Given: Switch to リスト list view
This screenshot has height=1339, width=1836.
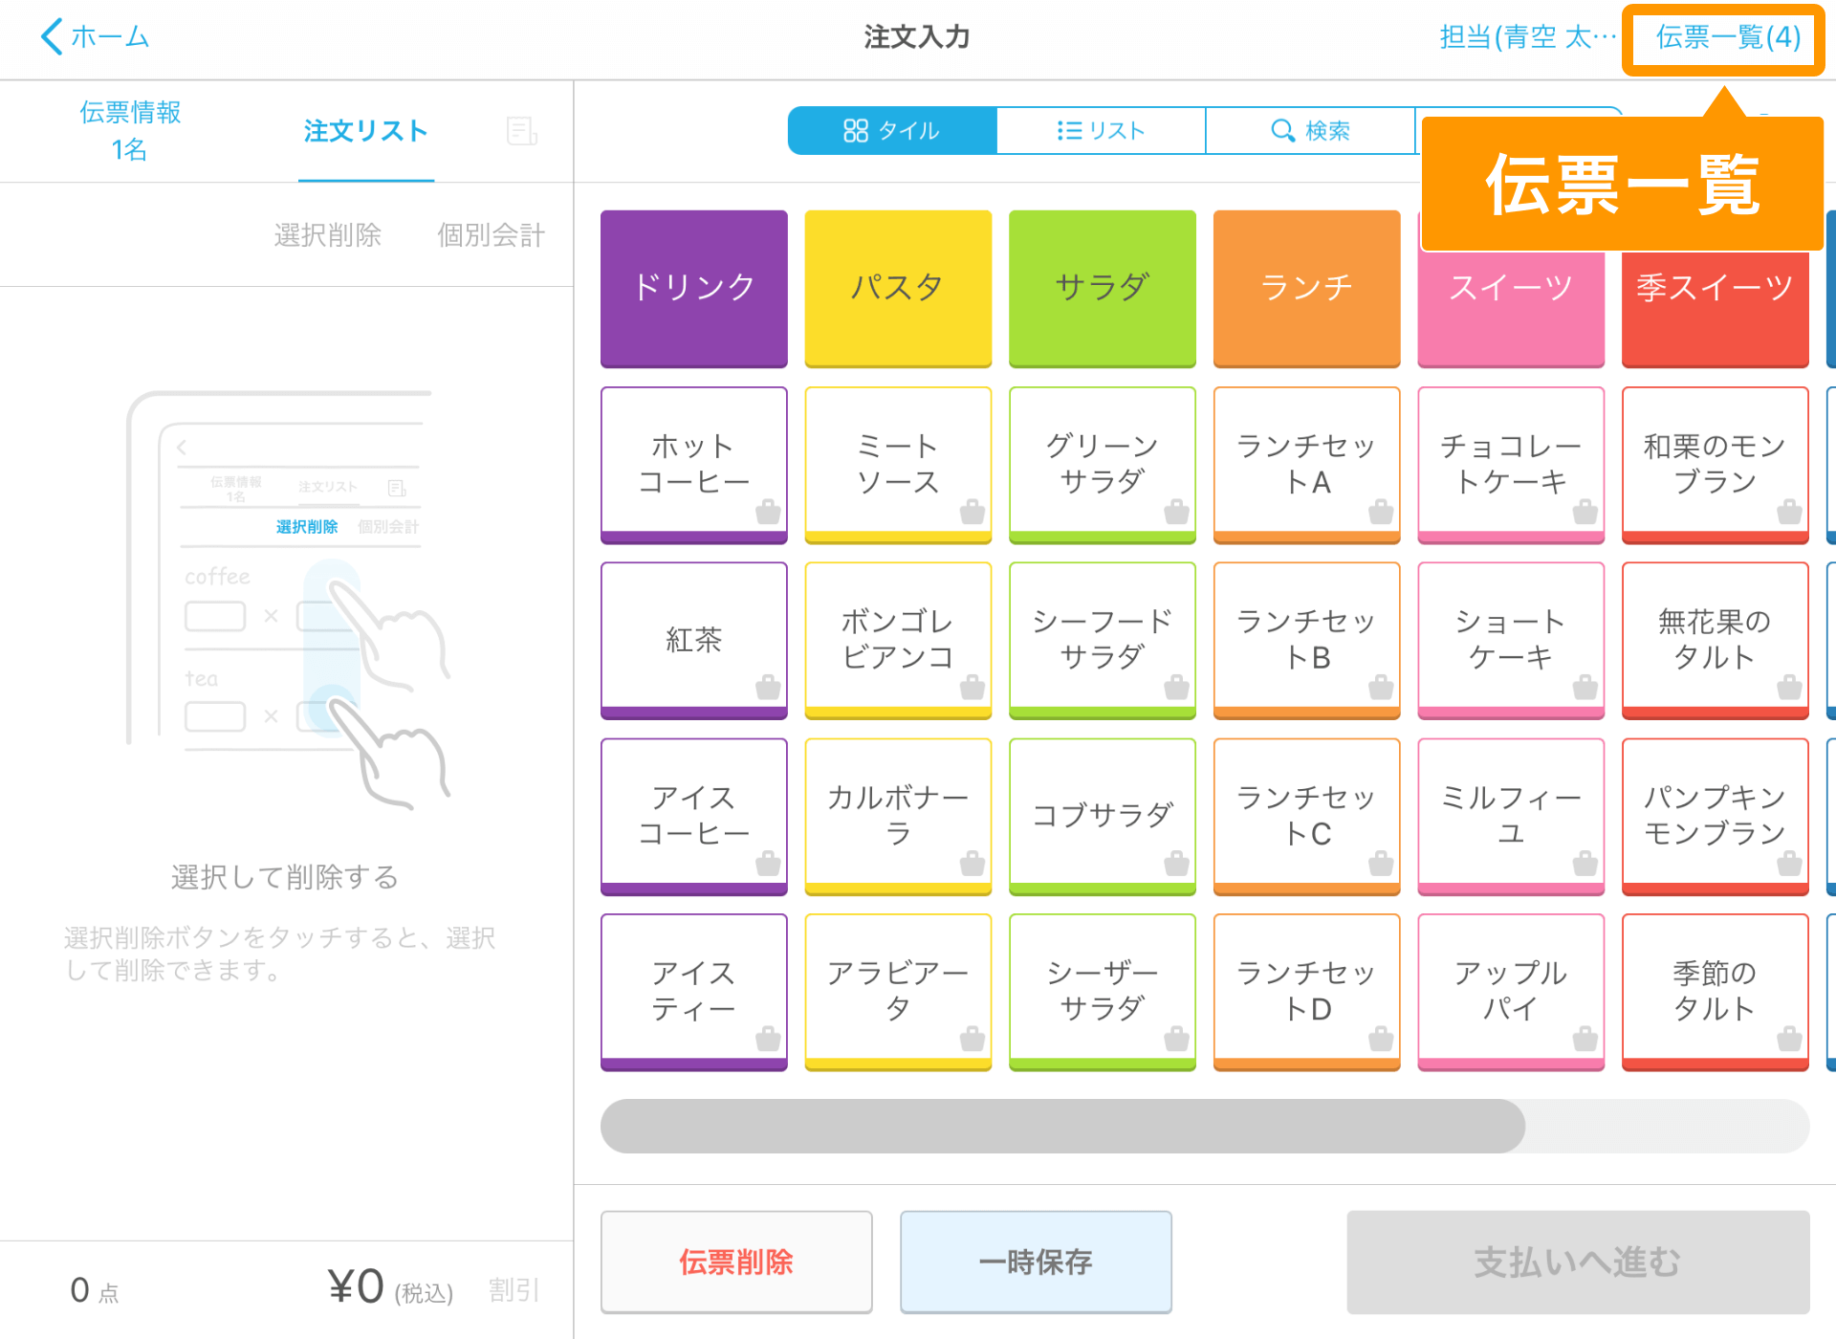Looking at the screenshot, I should point(1101,131).
